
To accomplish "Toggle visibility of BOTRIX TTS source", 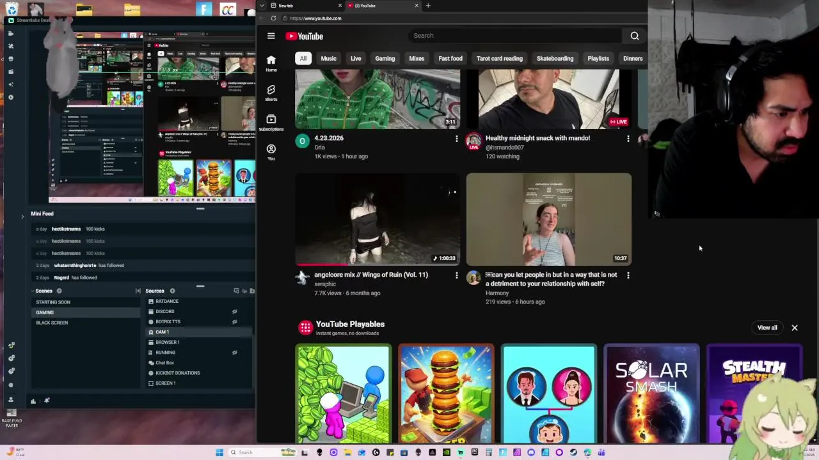I will pyautogui.click(x=234, y=322).
